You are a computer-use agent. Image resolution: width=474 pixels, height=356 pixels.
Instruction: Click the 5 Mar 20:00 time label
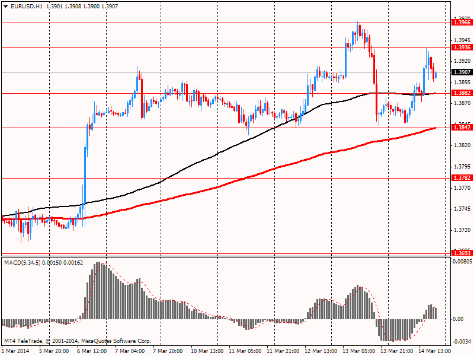tap(54, 351)
